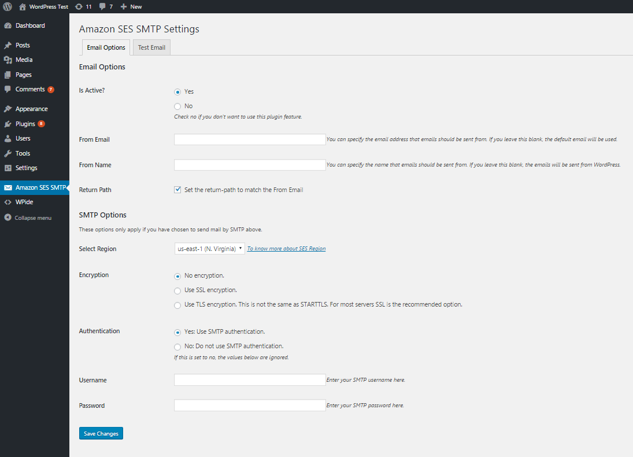
Task: Select No: Do not use SMTP authentication
Action: [x=177, y=347]
